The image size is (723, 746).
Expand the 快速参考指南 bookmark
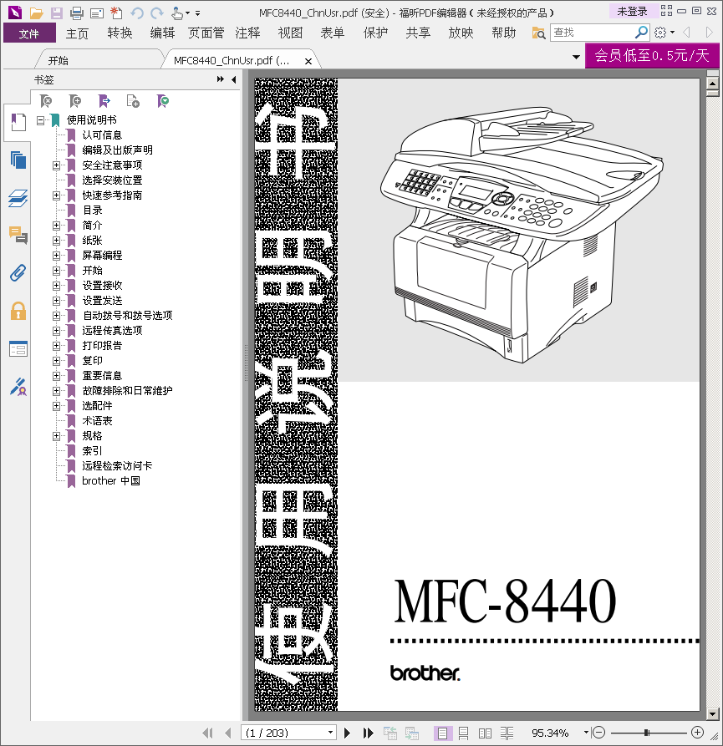coord(56,195)
